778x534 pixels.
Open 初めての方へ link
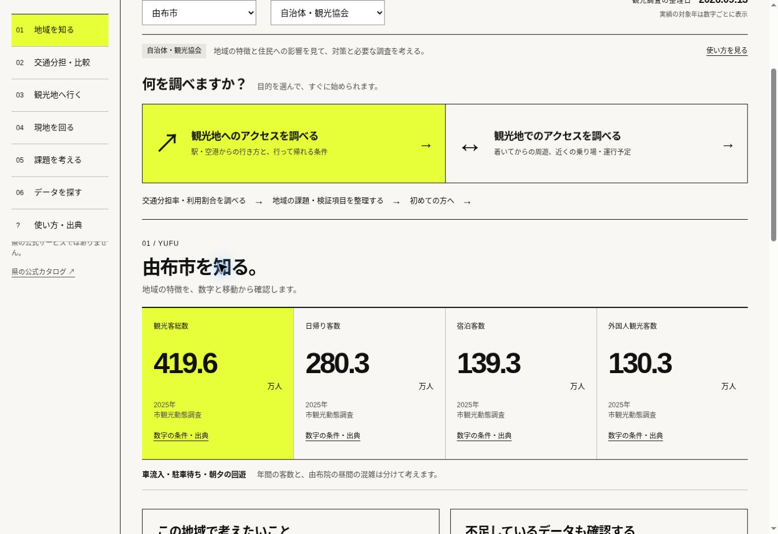point(432,201)
